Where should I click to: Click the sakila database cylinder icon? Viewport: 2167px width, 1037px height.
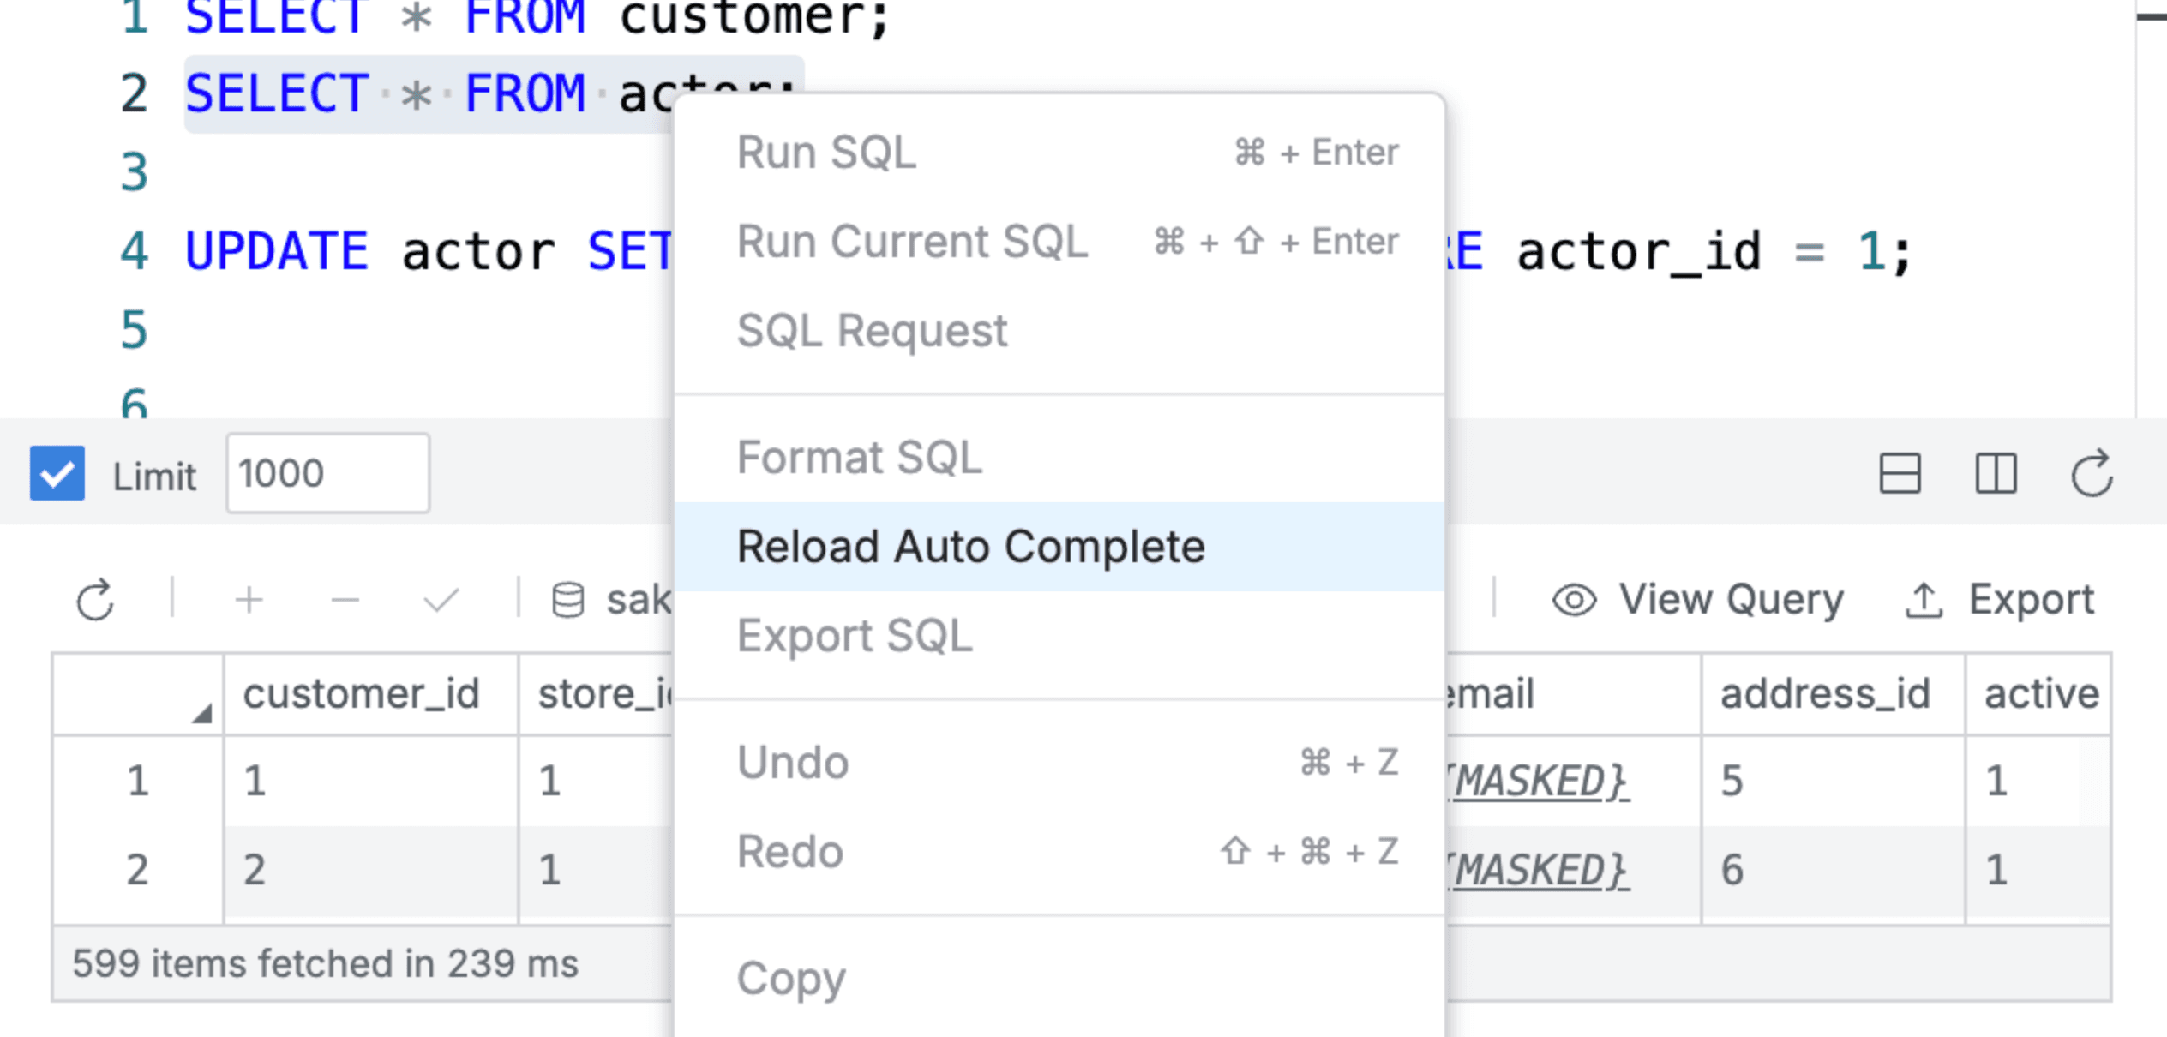click(x=568, y=599)
